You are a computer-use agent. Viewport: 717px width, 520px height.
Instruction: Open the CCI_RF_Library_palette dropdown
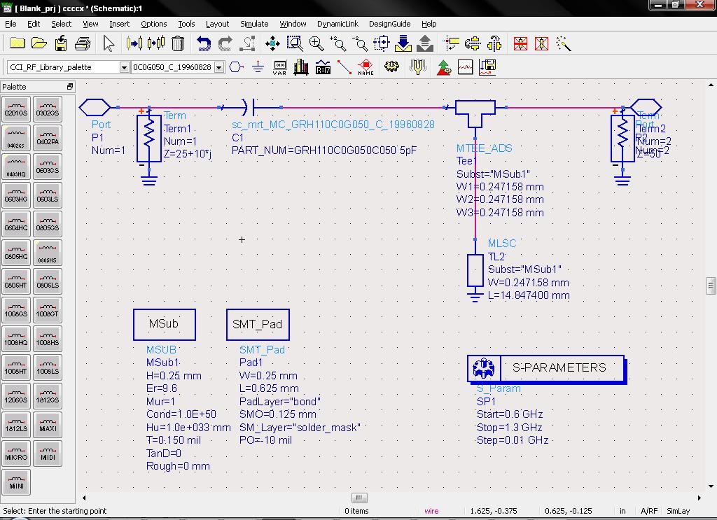click(x=124, y=67)
